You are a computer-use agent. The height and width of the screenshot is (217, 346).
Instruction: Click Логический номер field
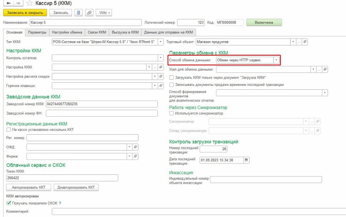[191, 23]
